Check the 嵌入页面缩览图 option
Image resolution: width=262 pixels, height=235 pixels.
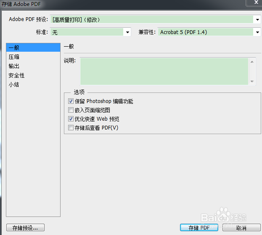pyautogui.click(x=71, y=110)
